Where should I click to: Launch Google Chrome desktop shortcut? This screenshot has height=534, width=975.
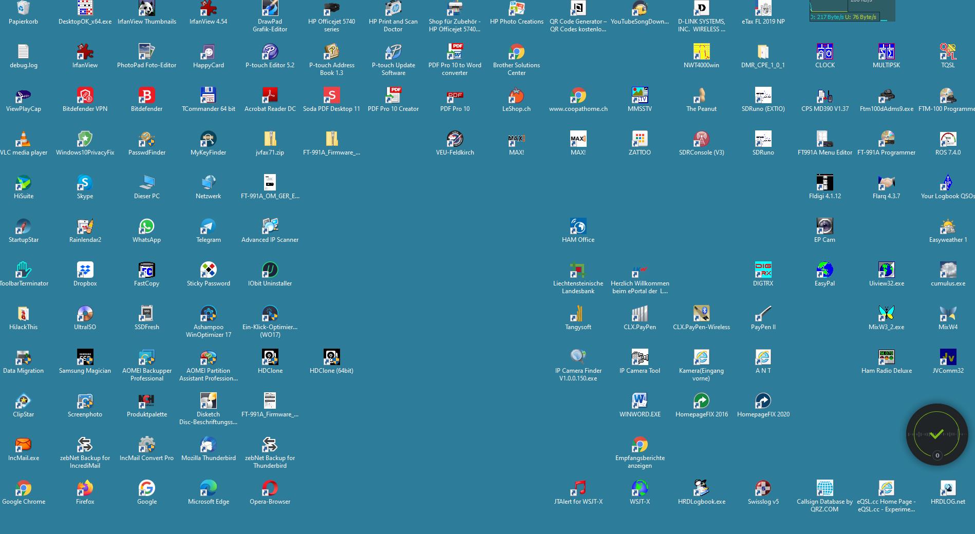click(24, 488)
